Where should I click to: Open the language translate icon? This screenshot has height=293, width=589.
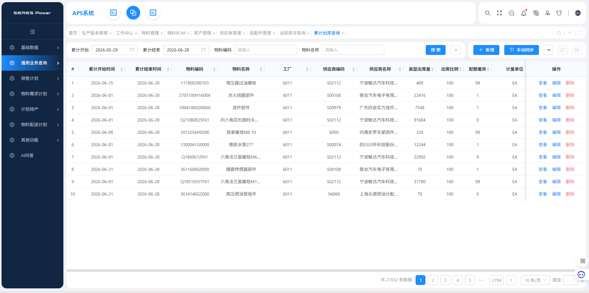pyautogui.click(x=536, y=13)
